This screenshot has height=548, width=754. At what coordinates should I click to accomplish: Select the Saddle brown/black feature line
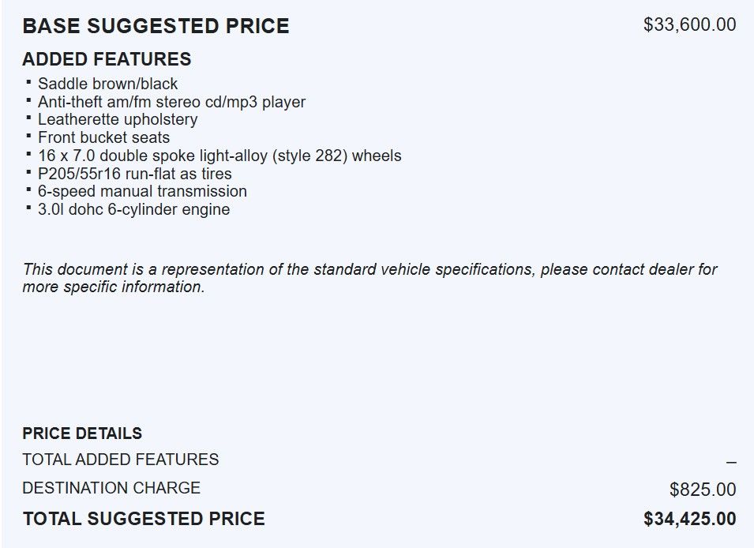coord(107,84)
